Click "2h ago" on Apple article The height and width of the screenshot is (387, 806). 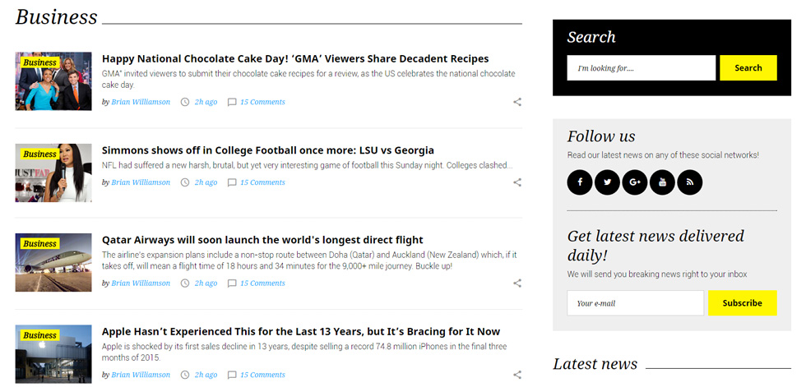coord(206,375)
